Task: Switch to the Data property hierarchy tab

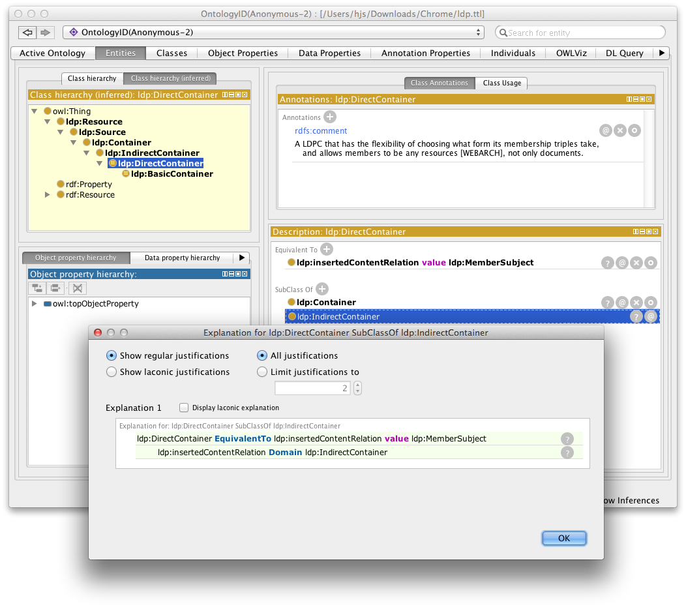Action: [x=182, y=258]
